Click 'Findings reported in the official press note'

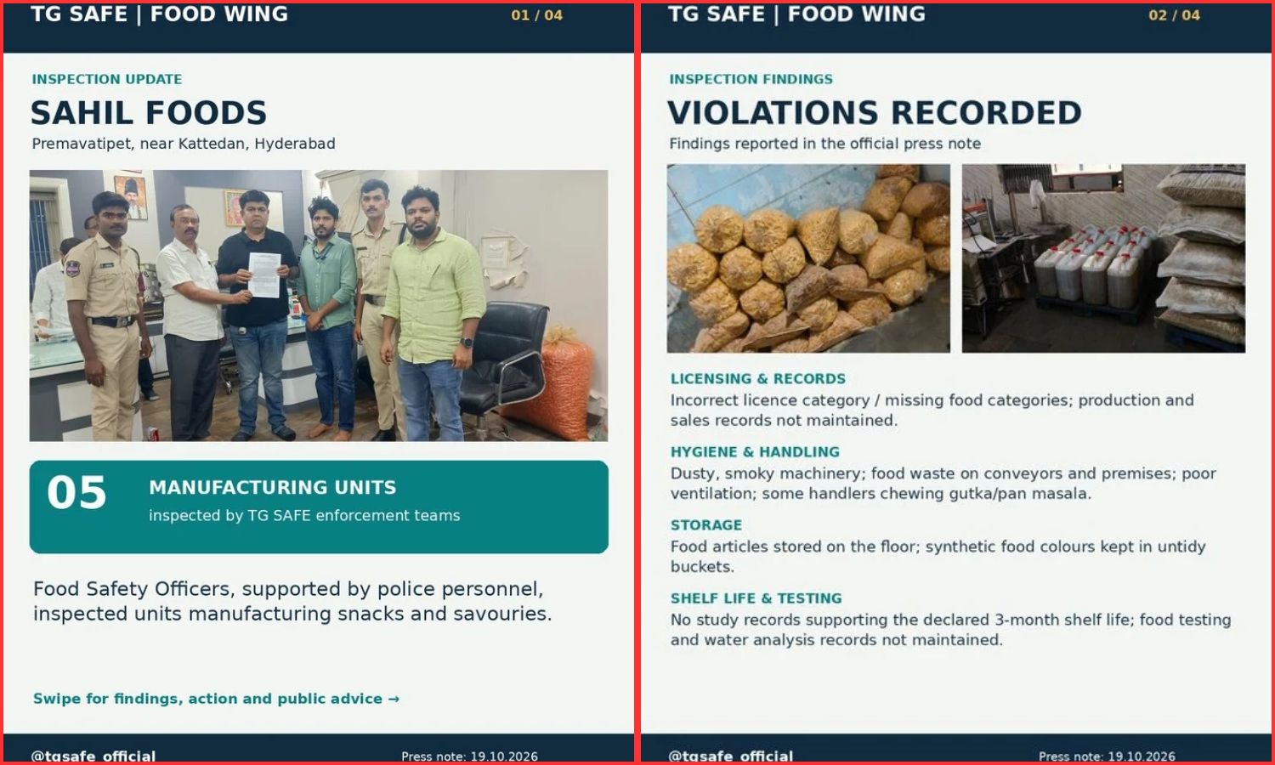(x=824, y=144)
